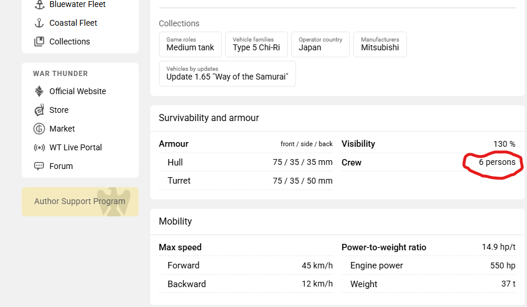Open the Mitsubishi manufacturers collection
The width and height of the screenshot is (527, 307).
[x=380, y=44]
